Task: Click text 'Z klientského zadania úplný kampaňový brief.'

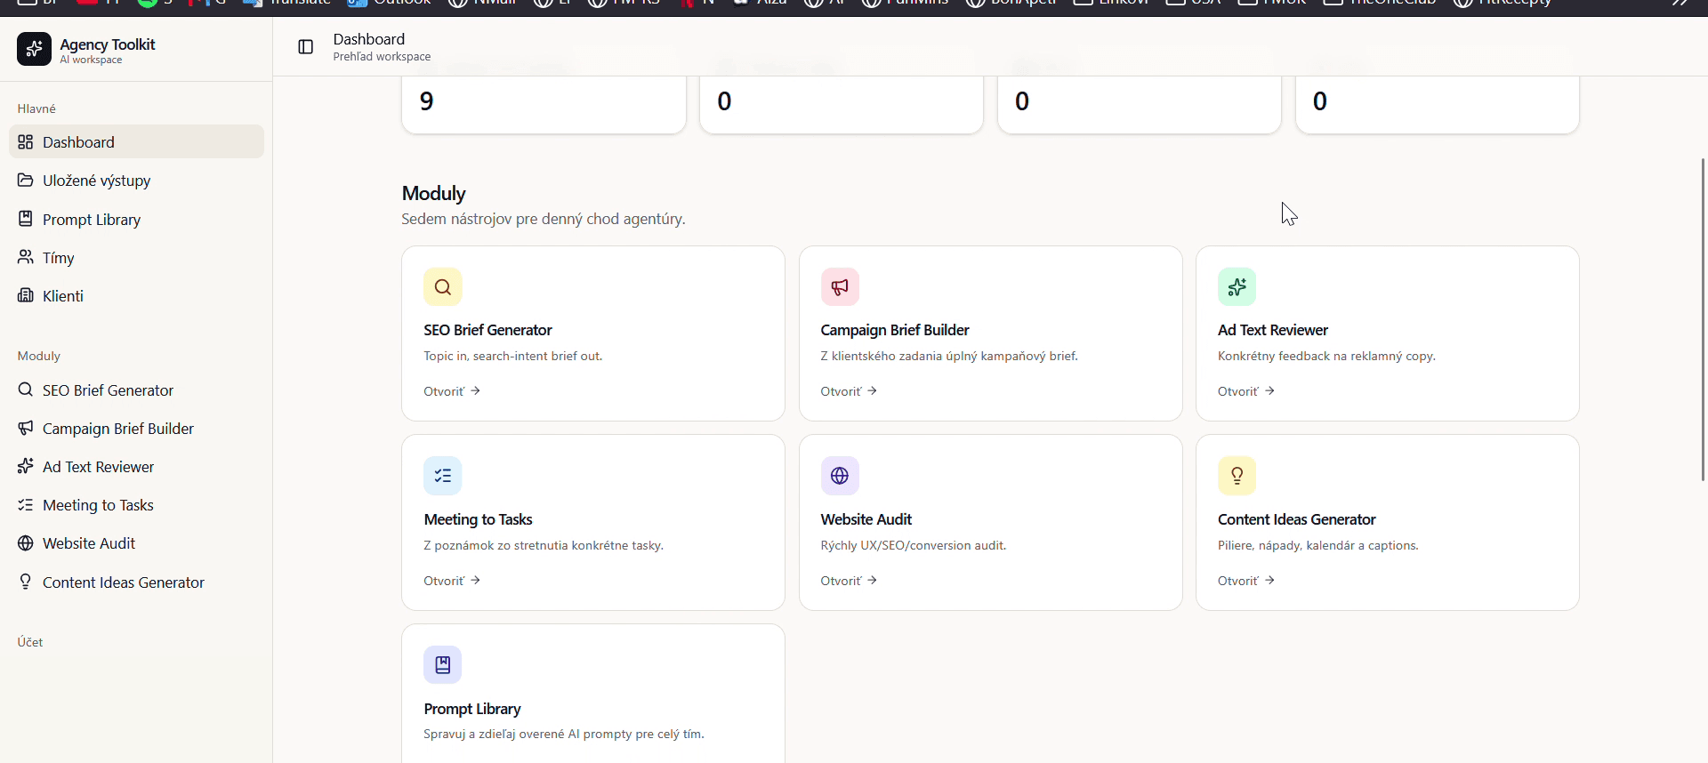Action: click(948, 356)
